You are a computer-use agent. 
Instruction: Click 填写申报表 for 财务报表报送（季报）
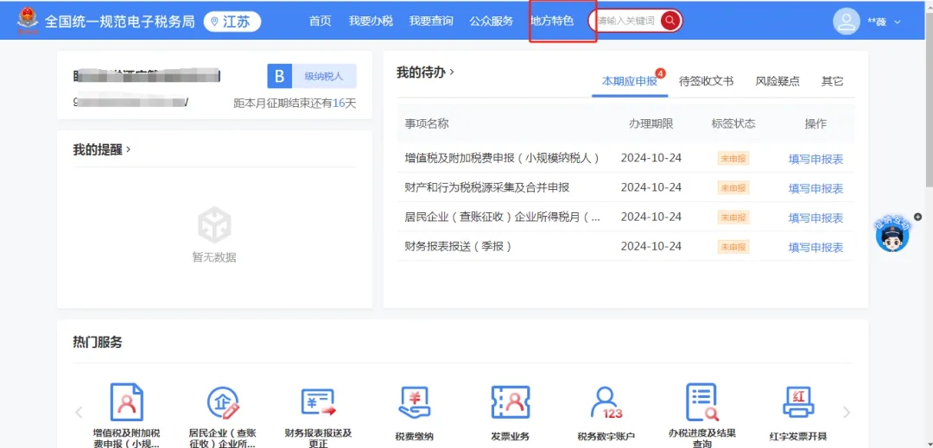tap(816, 247)
